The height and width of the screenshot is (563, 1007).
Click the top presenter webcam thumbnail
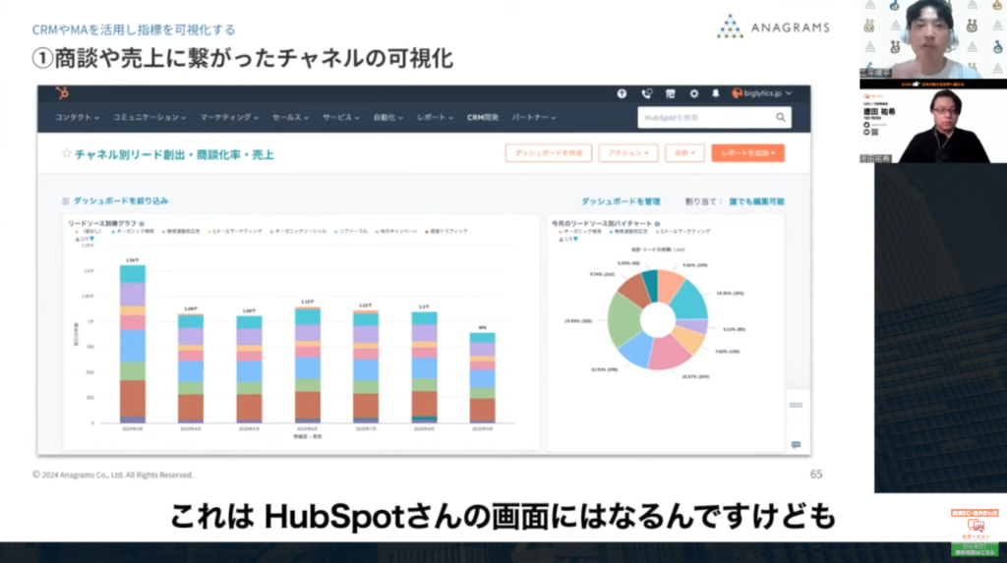(x=933, y=40)
